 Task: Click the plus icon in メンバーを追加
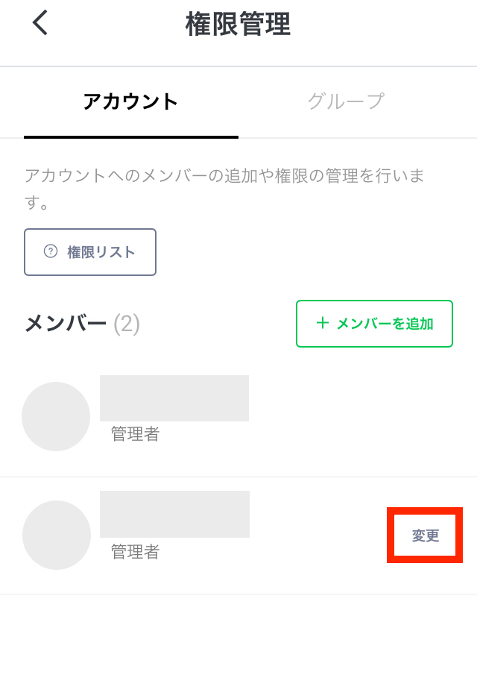[322, 324]
